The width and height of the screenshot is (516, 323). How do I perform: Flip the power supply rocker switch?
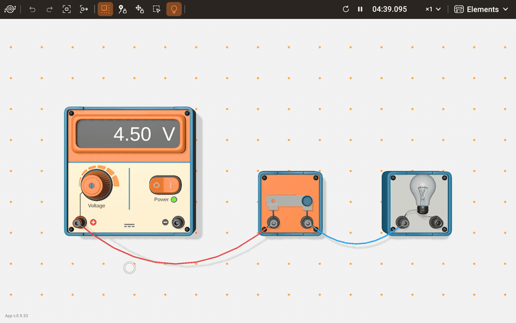165,185
